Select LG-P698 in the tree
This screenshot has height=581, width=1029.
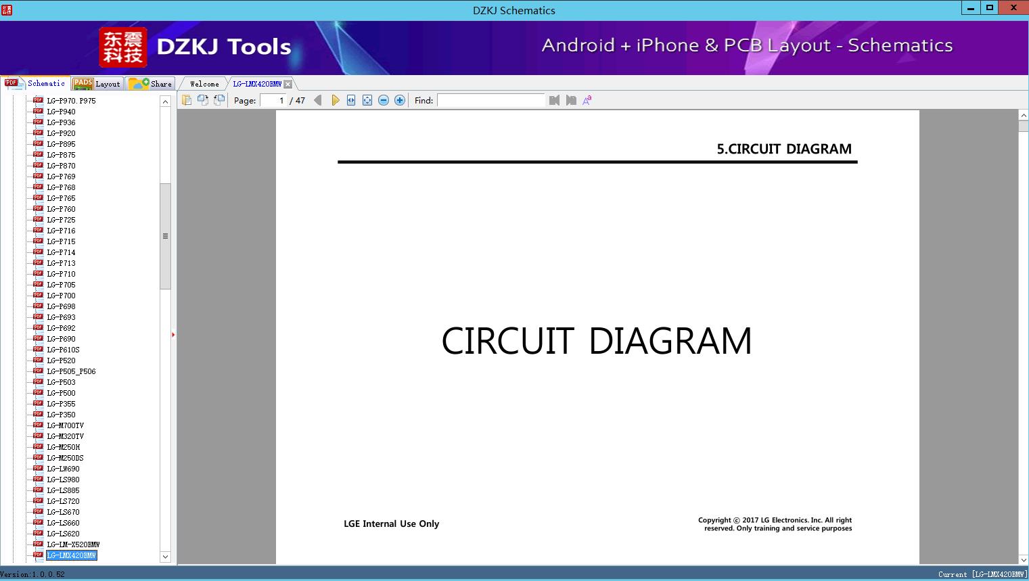61,306
